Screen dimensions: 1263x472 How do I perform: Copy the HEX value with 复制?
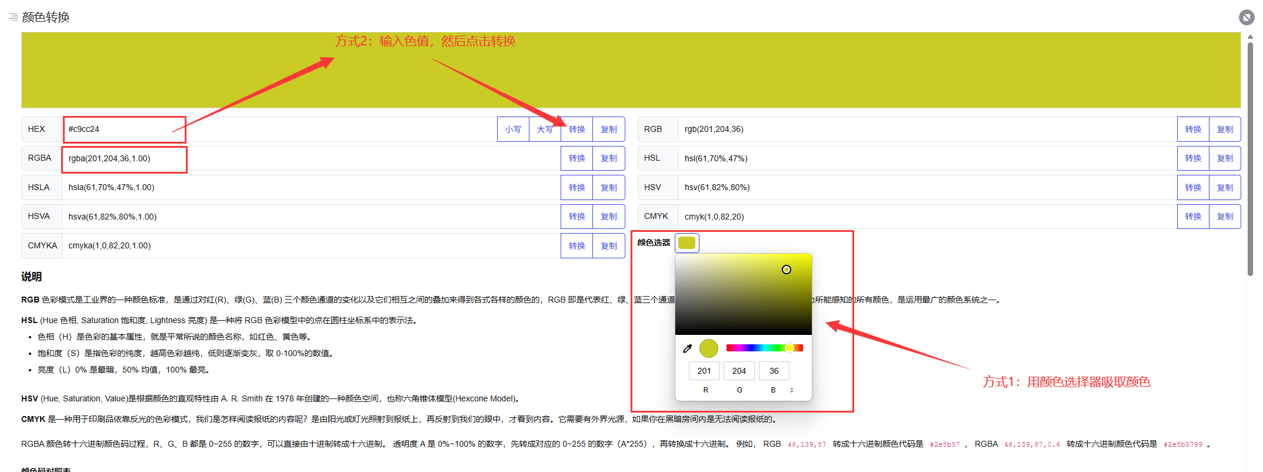[x=609, y=129]
